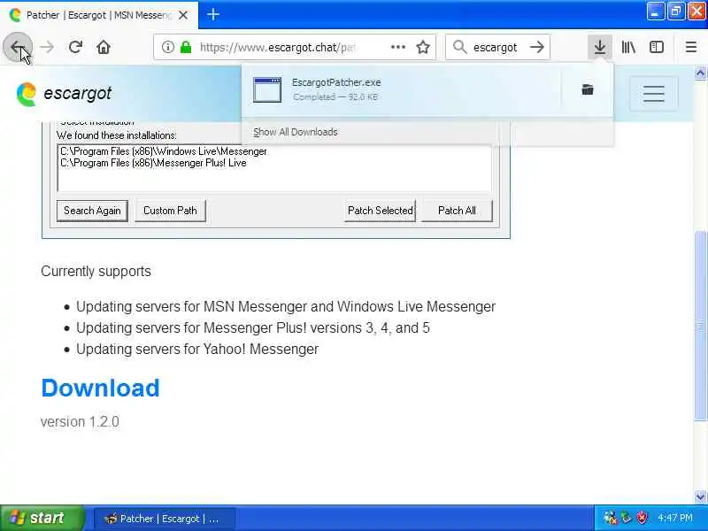Click the EscargotPatcher.exe file icon
Screen dimensions: 708x531
tap(267, 89)
